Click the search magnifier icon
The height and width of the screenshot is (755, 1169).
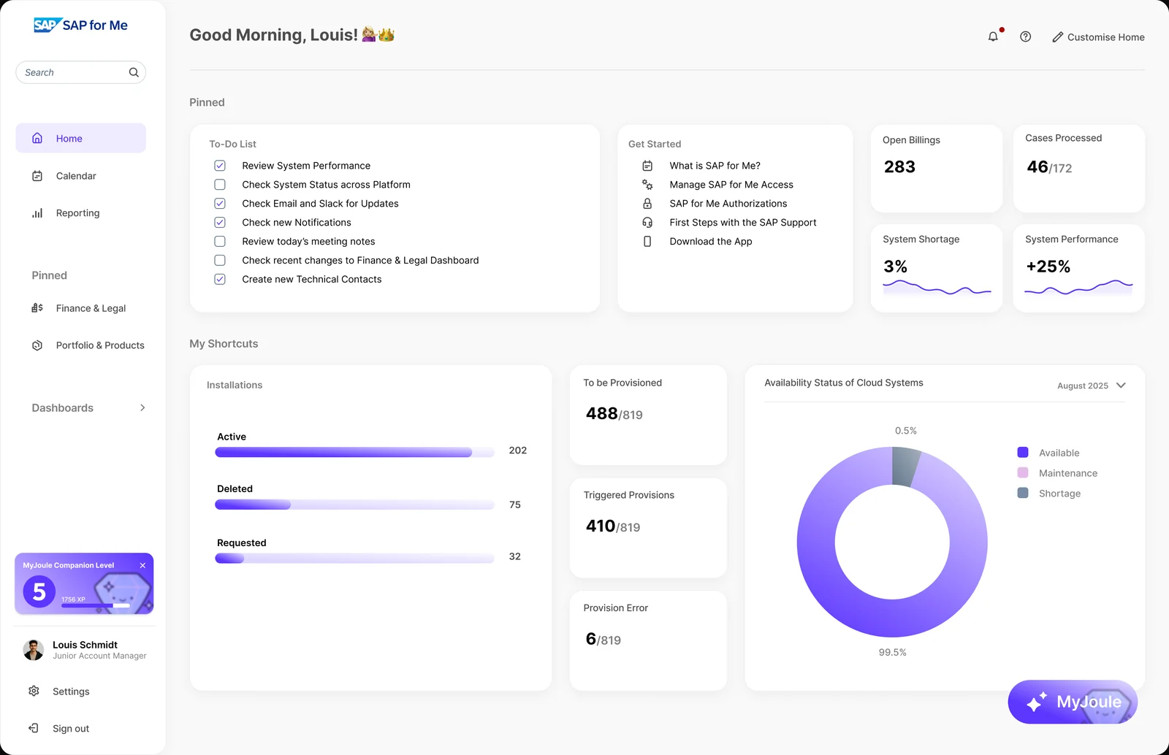134,72
